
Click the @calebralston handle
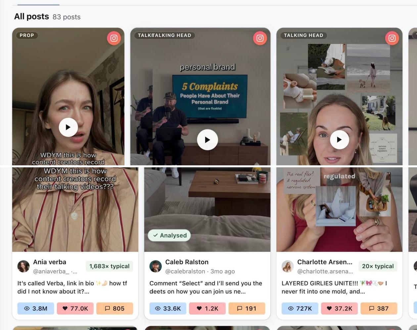pyautogui.click(x=185, y=271)
